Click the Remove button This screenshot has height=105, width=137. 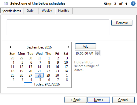coord(122,23)
